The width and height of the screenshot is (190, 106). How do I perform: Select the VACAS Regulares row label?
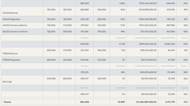click(11, 19)
